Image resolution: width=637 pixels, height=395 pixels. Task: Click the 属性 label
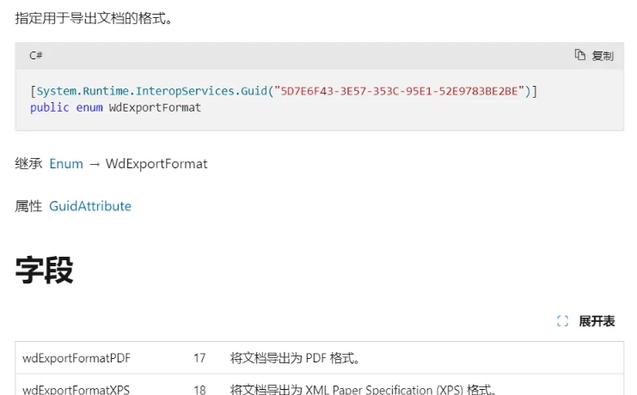point(28,206)
